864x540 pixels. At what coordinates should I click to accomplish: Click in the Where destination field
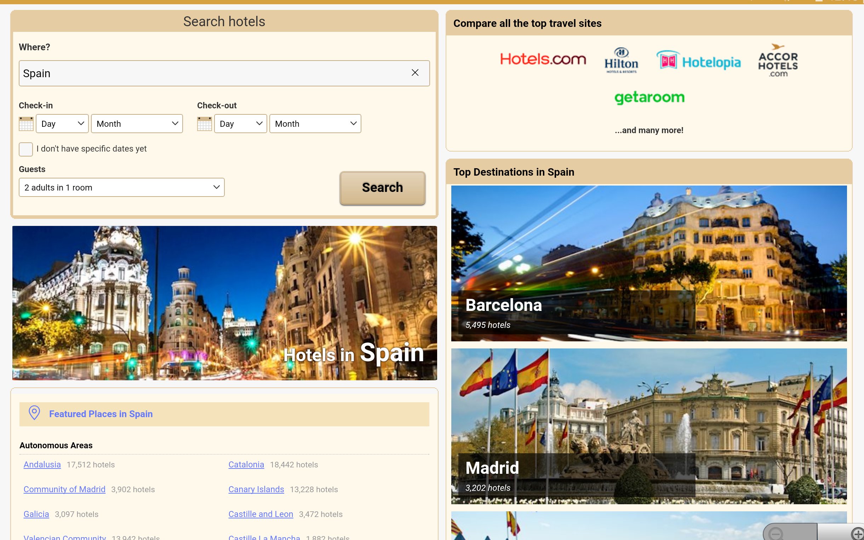tap(214, 73)
